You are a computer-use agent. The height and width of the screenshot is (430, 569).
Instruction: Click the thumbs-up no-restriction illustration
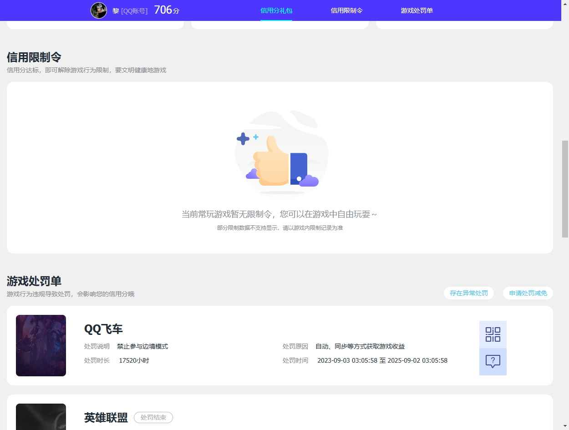[281, 153]
